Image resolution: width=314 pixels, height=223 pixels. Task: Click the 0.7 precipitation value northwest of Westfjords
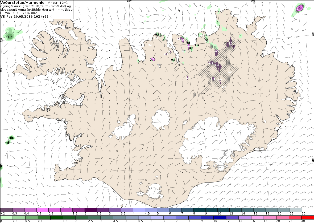pyautogui.click(x=10, y=37)
